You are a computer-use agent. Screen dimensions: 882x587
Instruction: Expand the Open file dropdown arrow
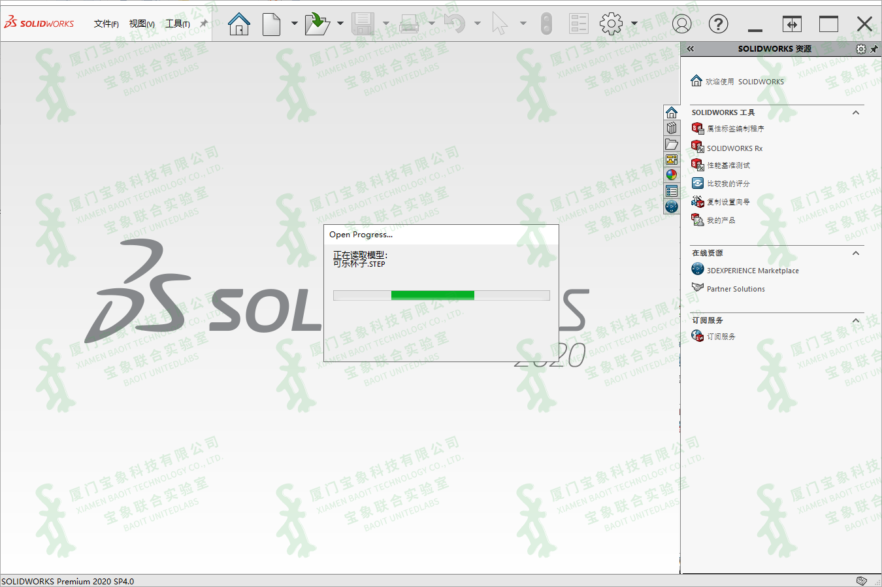click(x=340, y=24)
